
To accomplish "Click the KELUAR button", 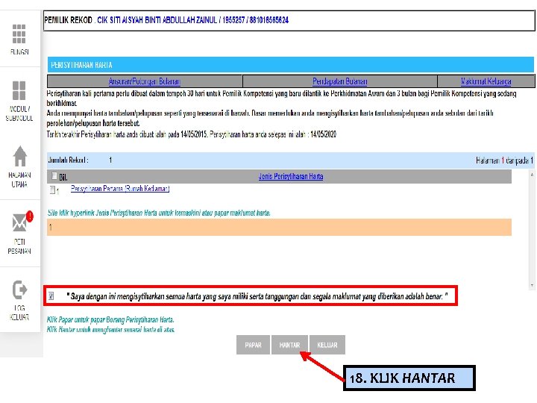I will coord(327,345).
